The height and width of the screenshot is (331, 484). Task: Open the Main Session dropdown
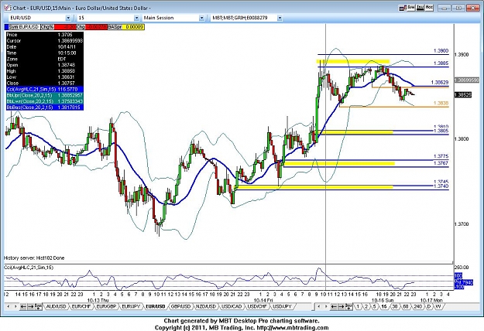click(201, 18)
